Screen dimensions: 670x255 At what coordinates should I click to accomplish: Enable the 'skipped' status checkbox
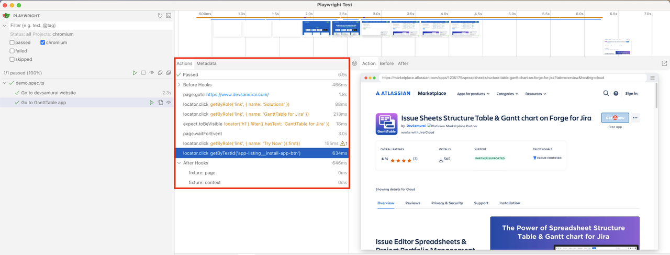coord(12,59)
